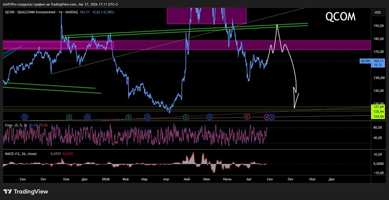
Task: Click the red MACD signal value 0,2333
Action: click(68, 154)
